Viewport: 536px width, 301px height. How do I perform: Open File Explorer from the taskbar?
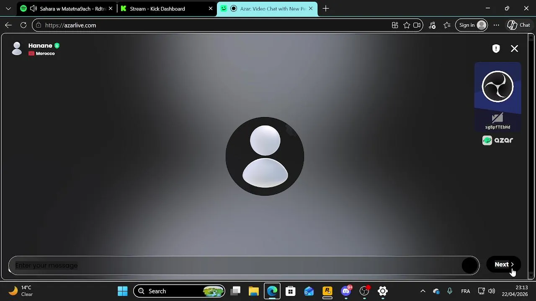pos(254,291)
